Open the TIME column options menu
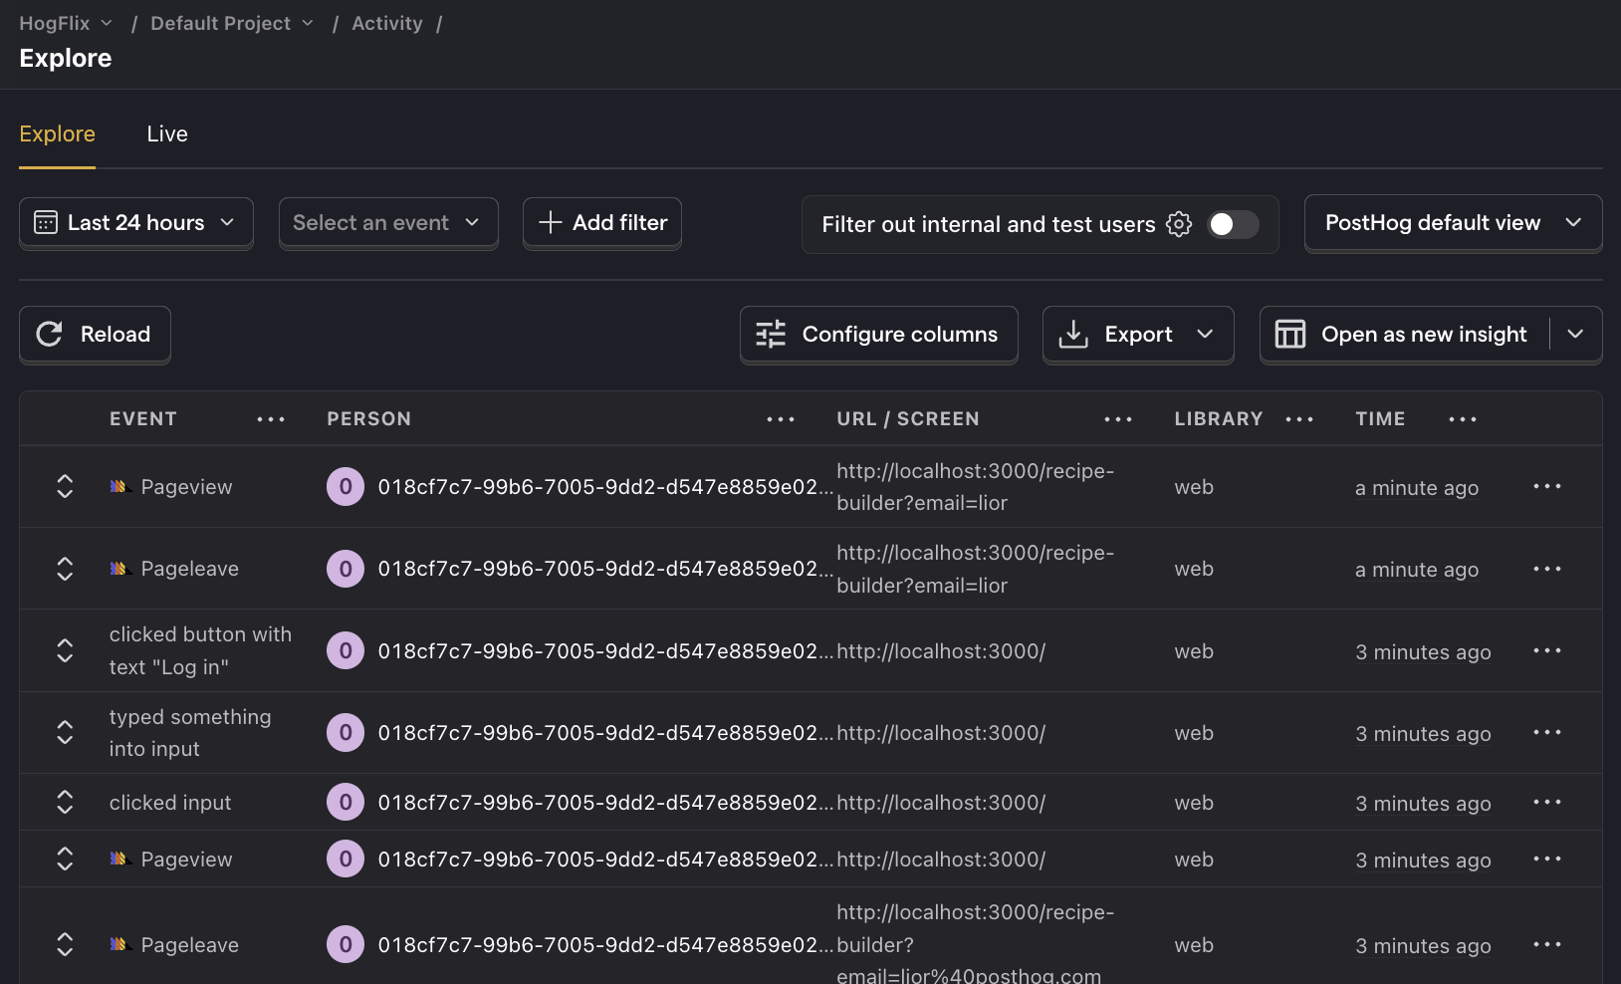 click(1463, 419)
